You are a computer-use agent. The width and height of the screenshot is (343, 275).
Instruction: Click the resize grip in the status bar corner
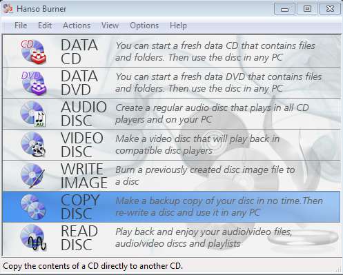[339, 269]
